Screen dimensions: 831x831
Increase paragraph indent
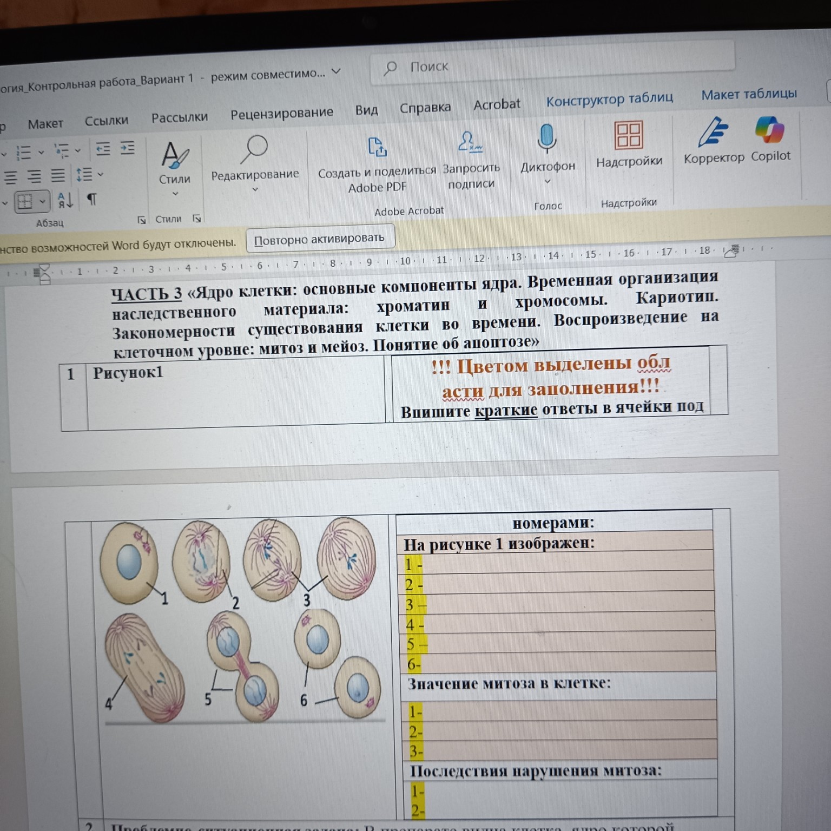pos(128,148)
